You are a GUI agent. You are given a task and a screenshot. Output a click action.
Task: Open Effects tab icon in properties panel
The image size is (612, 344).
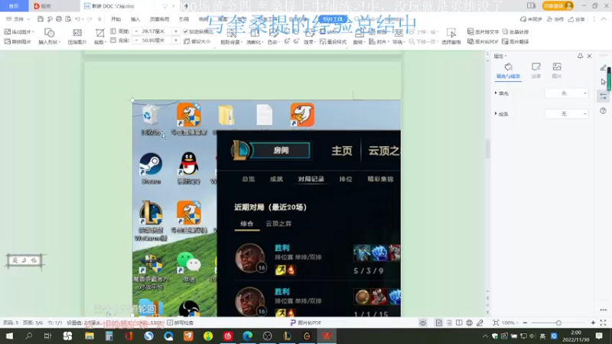[536, 67]
